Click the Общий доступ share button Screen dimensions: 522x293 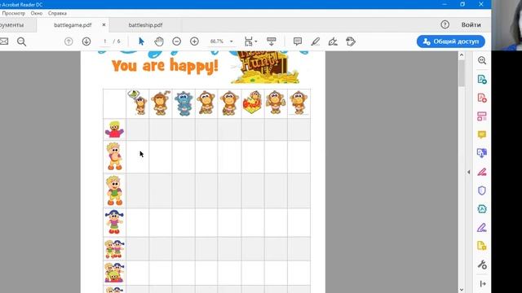point(451,42)
